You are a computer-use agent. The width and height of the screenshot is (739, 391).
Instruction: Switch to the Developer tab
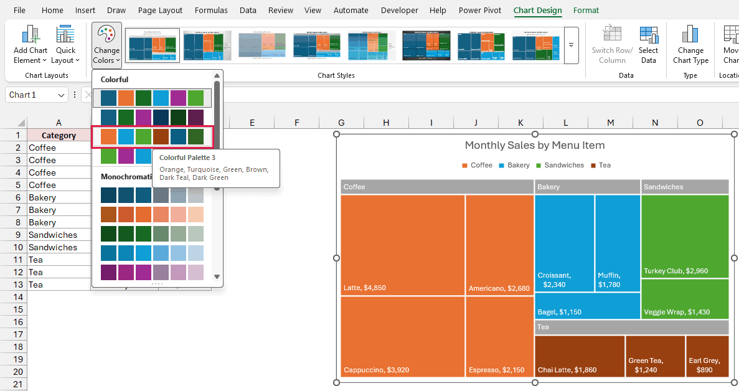(400, 10)
